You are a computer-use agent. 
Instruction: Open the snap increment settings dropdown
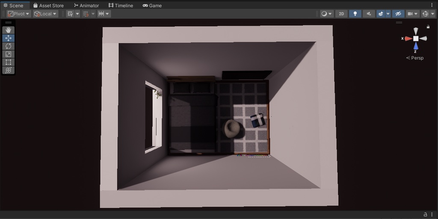[x=104, y=14]
